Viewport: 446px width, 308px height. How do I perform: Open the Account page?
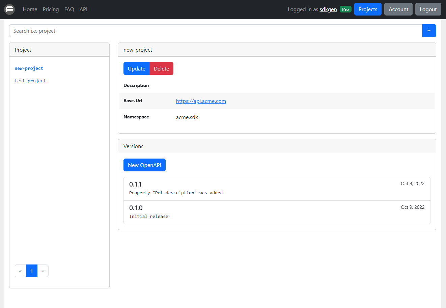398,9
